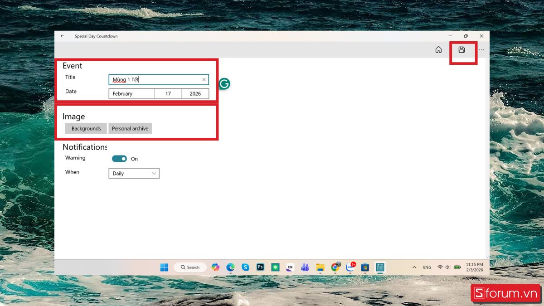Click the floating Grammarly icon

point(224,84)
